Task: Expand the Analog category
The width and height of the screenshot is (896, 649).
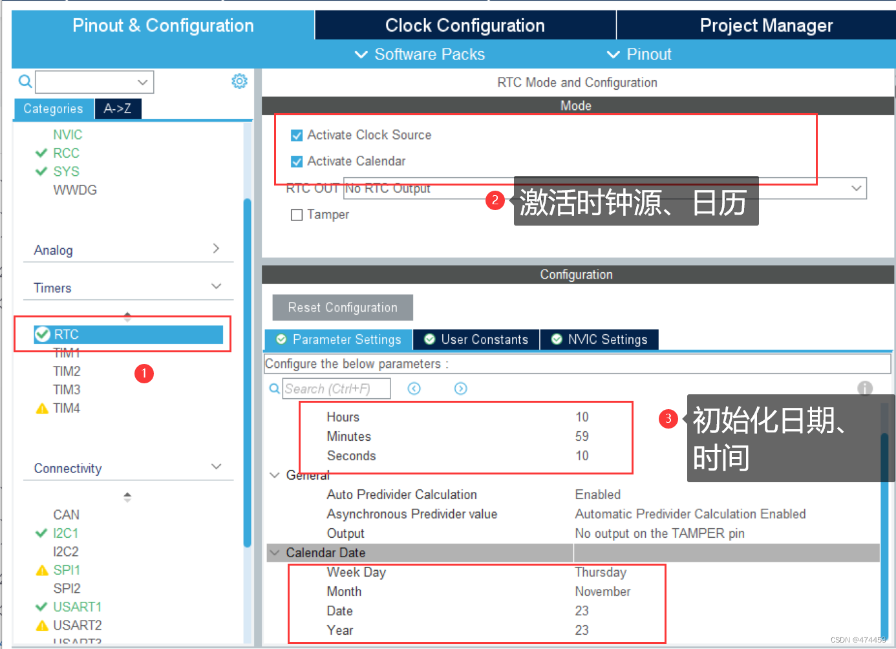Action: [216, 249]
